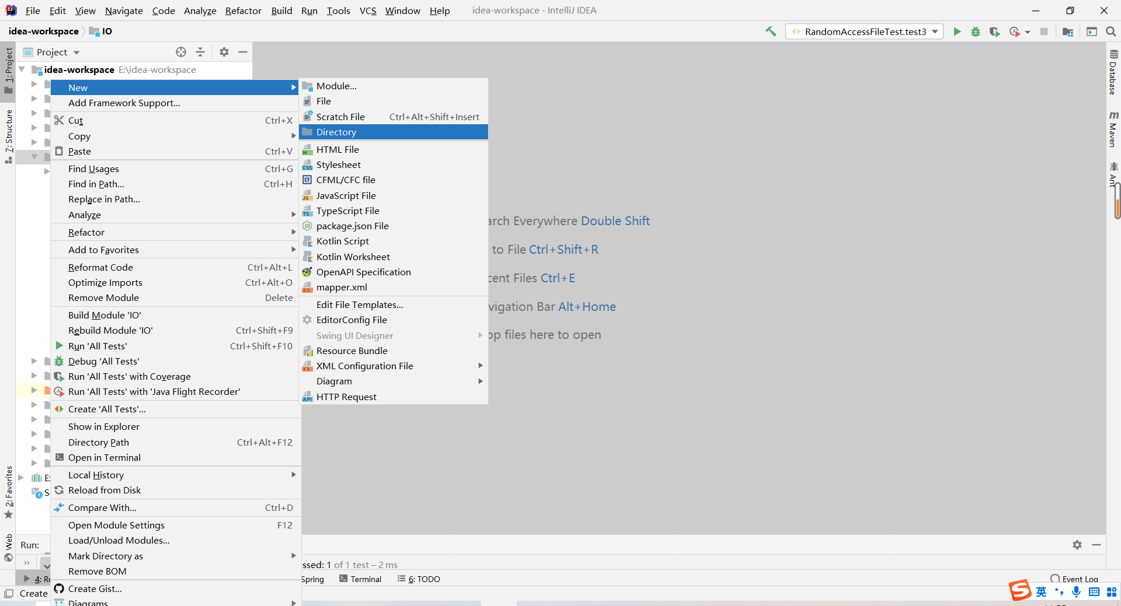Select HTML File in the New submenu
This screenshot has height=606, width=1121.
pos(394,149)
